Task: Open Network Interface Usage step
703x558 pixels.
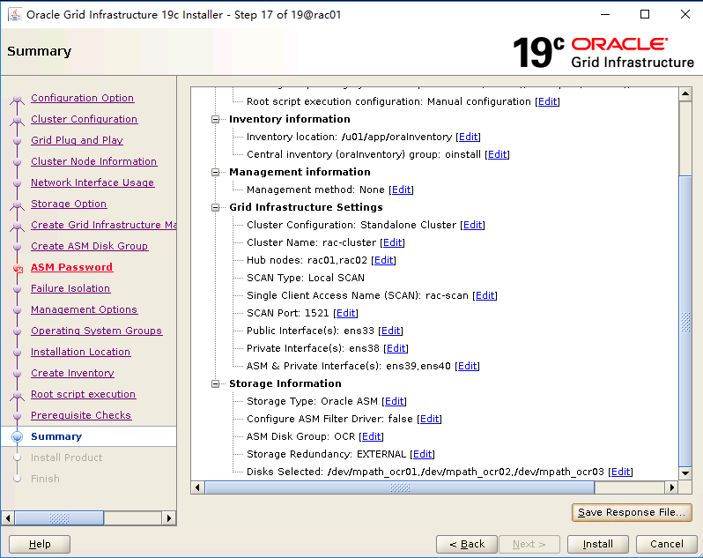Action: [x=92, y=182]
